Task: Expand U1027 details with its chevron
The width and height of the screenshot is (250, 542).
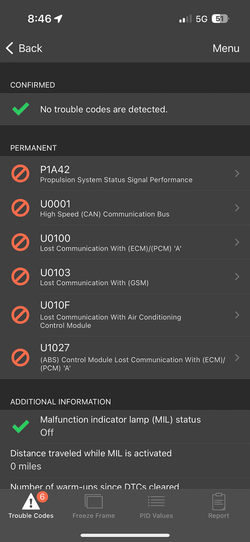Action: coord(237,358)
